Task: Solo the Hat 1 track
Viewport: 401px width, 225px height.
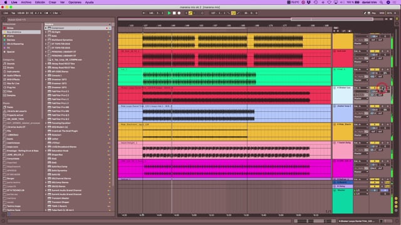Action: point(383,69)
